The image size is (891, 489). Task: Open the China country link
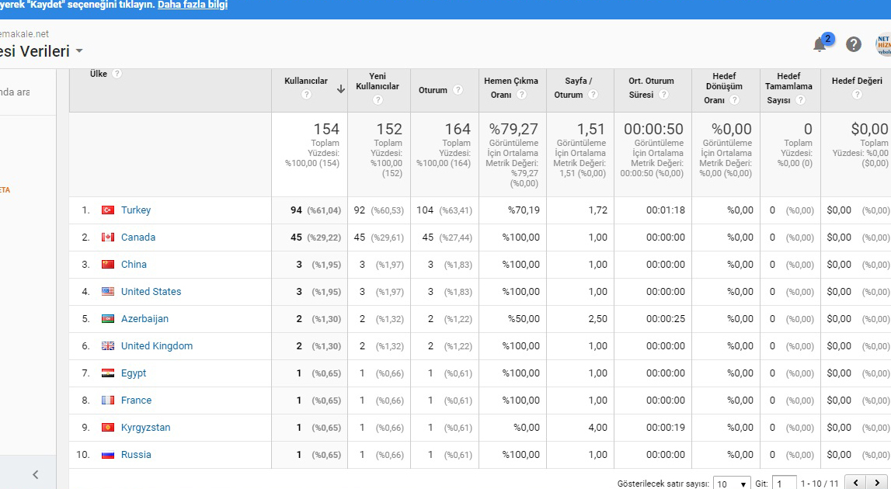pos(134,265)
